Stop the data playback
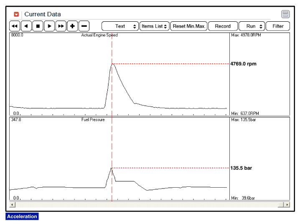This screenshot has width=300, height=224. point(38,26)
